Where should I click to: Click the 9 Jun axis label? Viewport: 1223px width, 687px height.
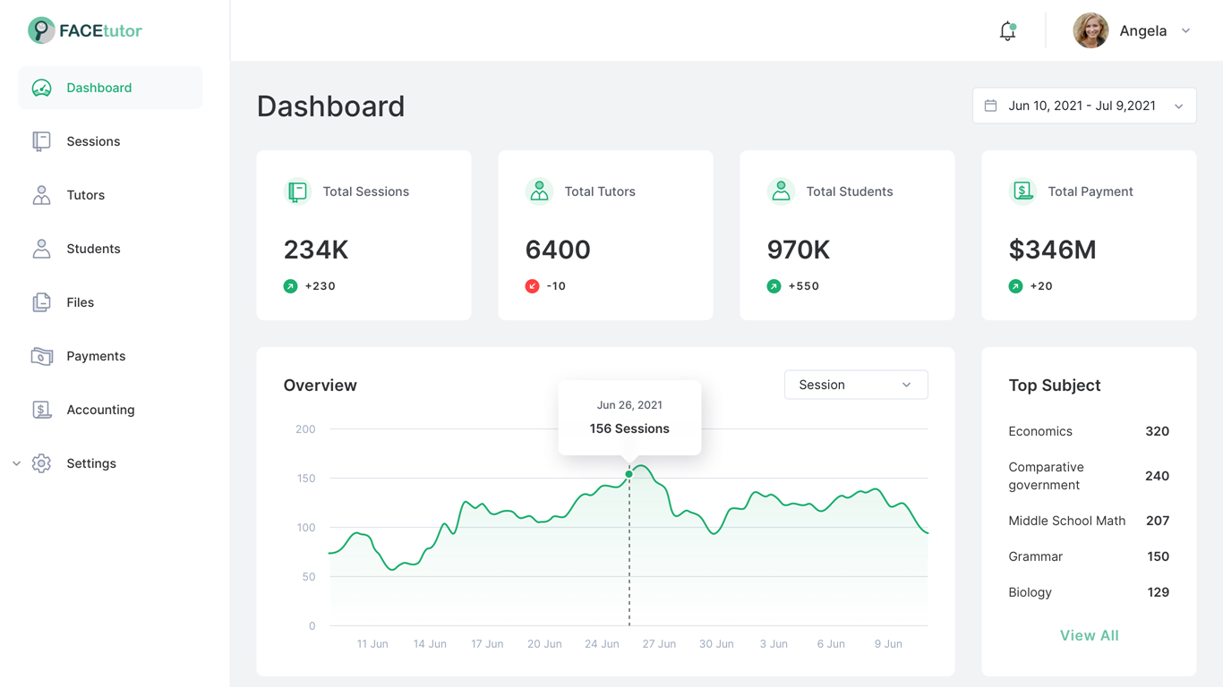(x=888, y=644)
